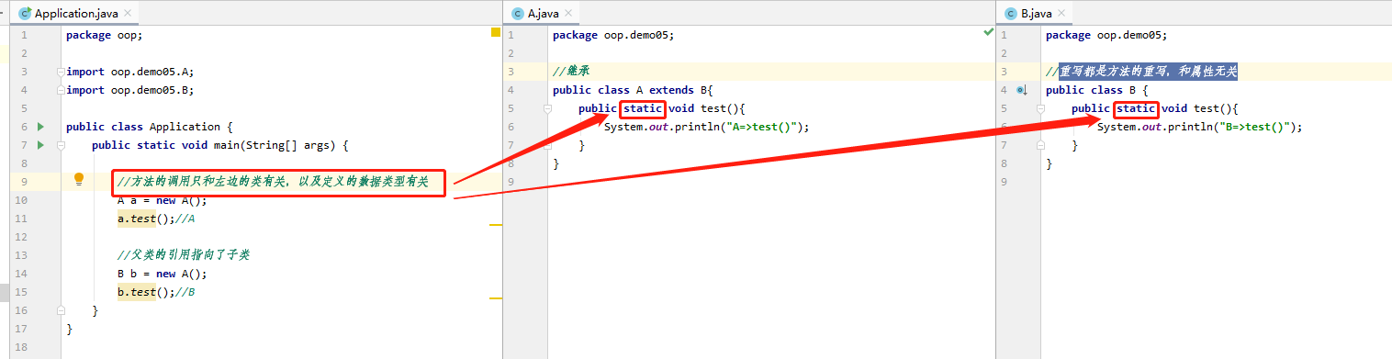1392x359 pixels.
Task: Jump to warning stripe mark near line 15
Action: tap(496, 297)
